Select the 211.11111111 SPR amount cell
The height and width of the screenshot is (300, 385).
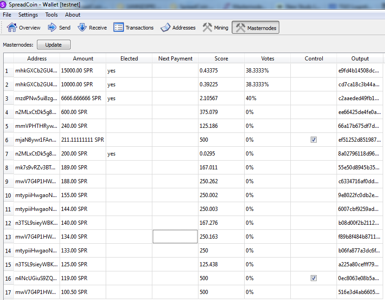click(x=83, y=140)
